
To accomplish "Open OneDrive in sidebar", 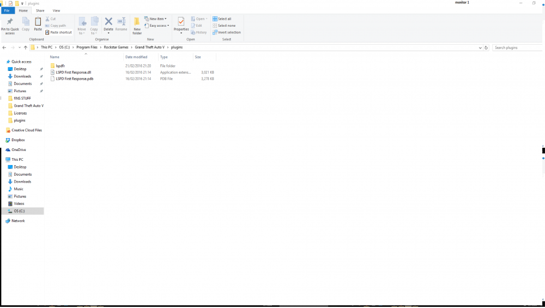I will coord(19,150).
